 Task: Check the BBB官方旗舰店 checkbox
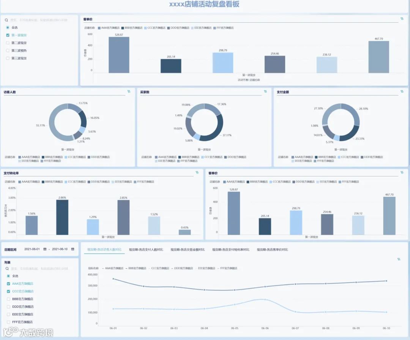(x=8, y=299)
